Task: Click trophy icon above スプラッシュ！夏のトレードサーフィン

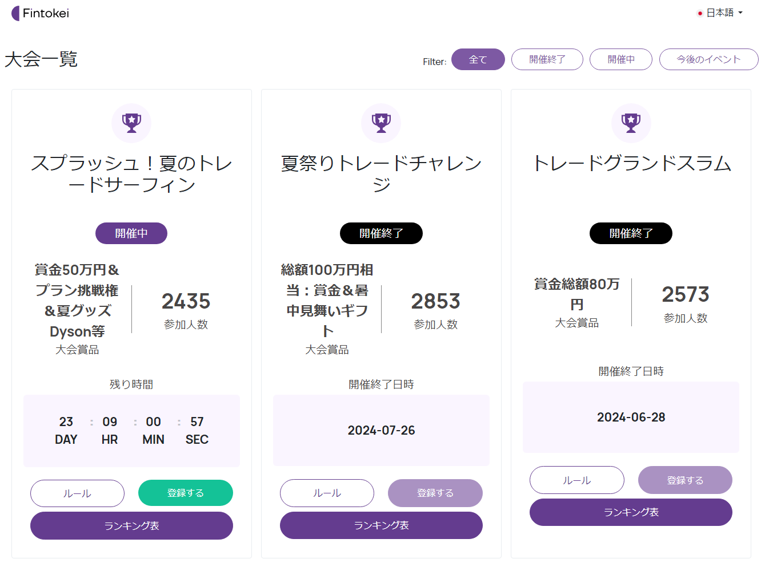Action: click(x=131, y=123)
